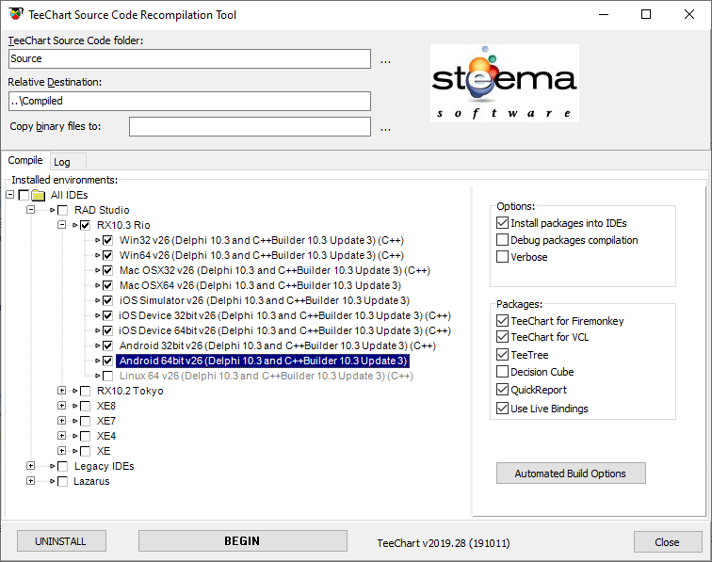Start compilation with BEGIN button

click(x=242, y=541)
